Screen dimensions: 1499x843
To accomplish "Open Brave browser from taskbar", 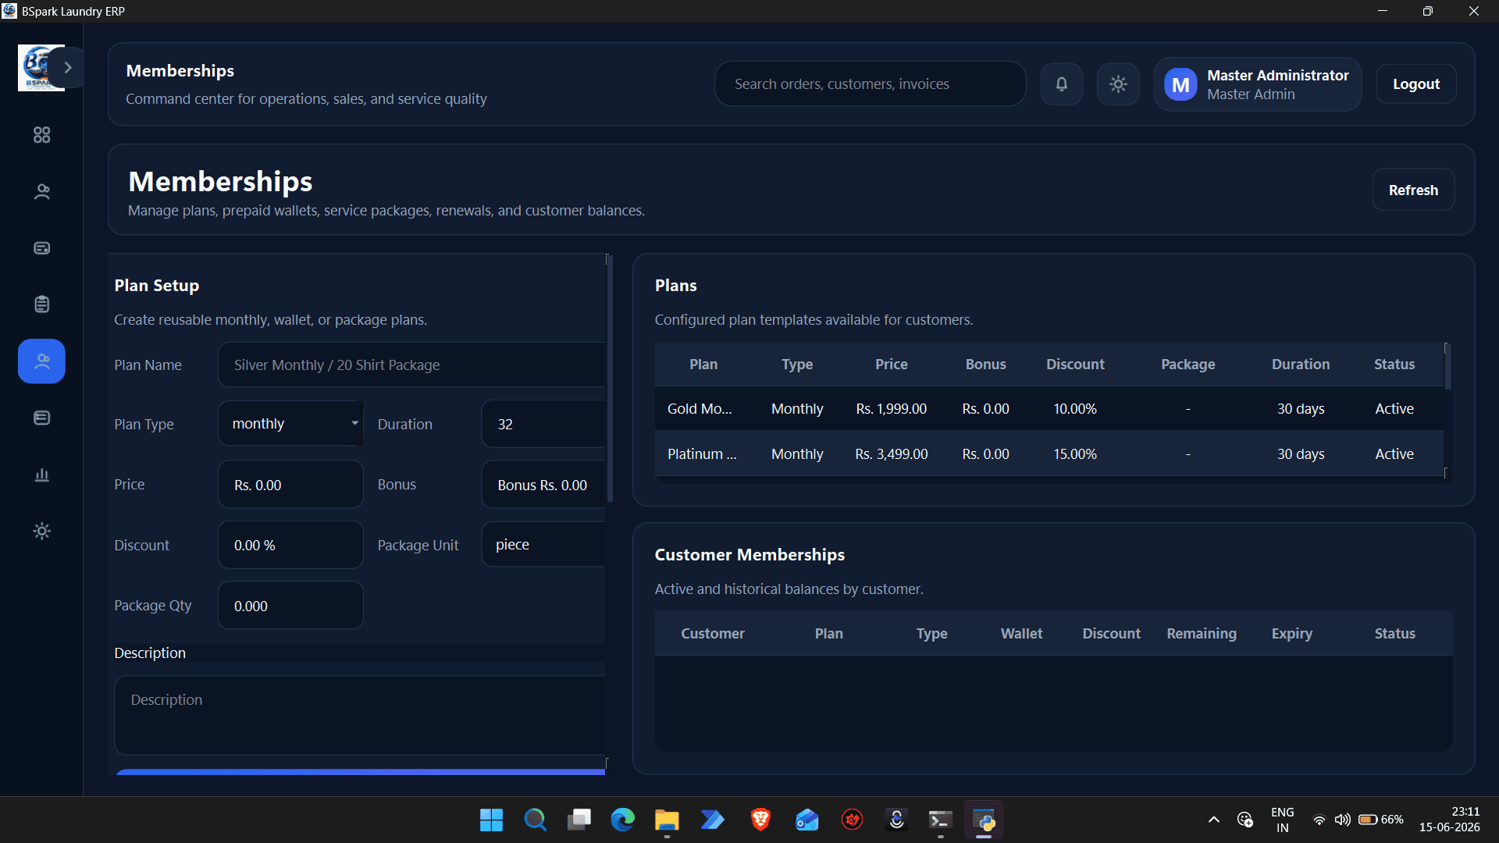I will tap(760, 820).
